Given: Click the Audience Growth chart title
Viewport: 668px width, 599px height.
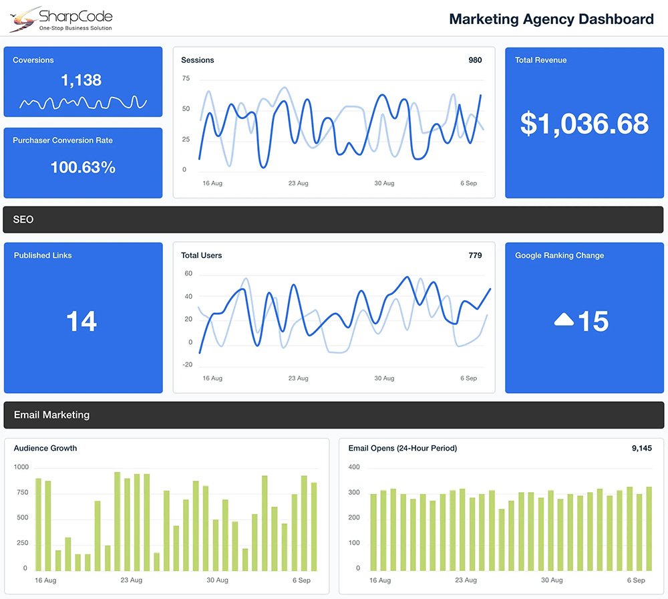Looking at the screenshot, I should (x=45, y=448).
